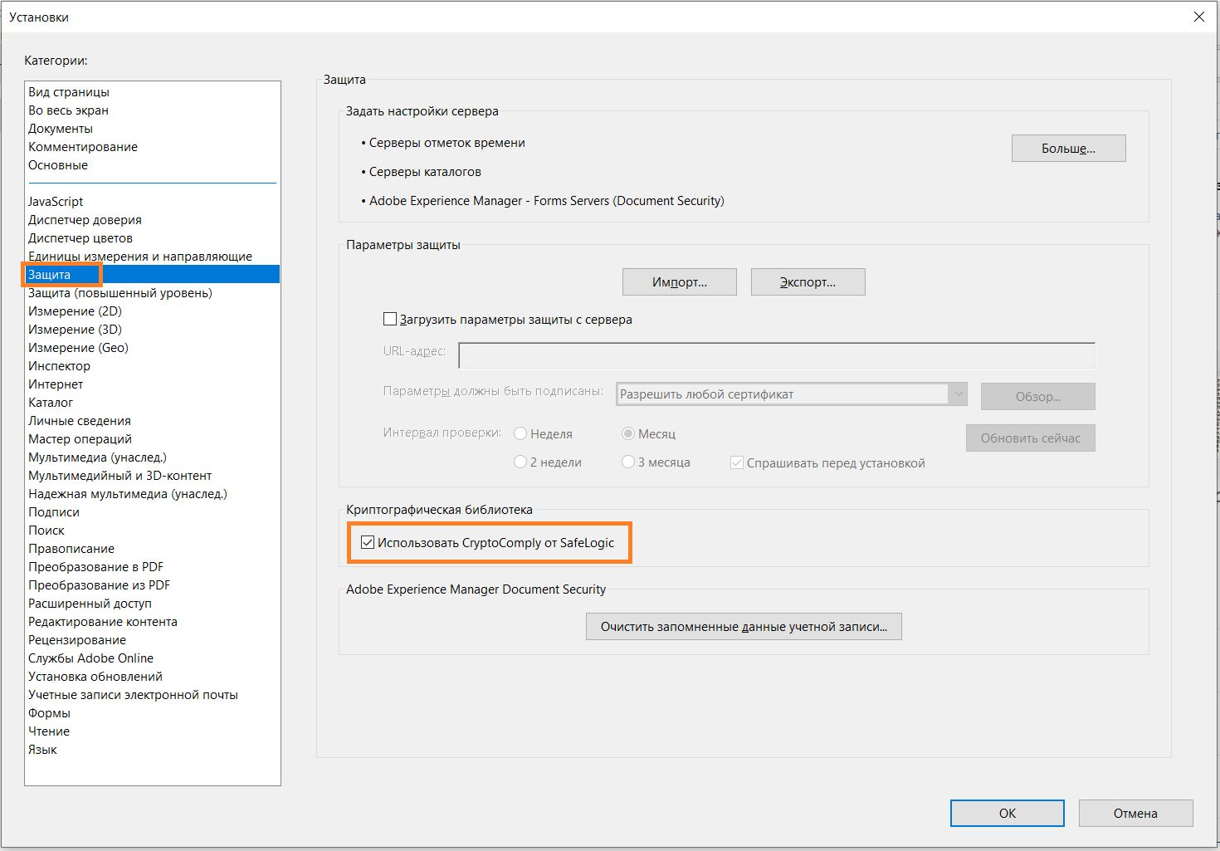Click the URL-адрес input field

tap(777, 355)
